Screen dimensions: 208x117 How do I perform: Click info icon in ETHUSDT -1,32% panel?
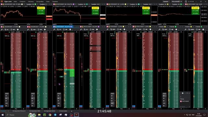tap(124, 30)
